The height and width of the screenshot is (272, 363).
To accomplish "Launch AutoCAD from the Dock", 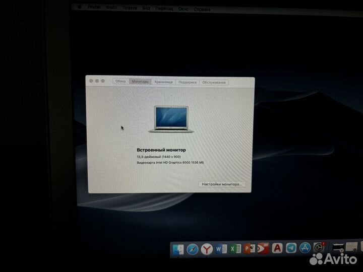I will [277, 248].
